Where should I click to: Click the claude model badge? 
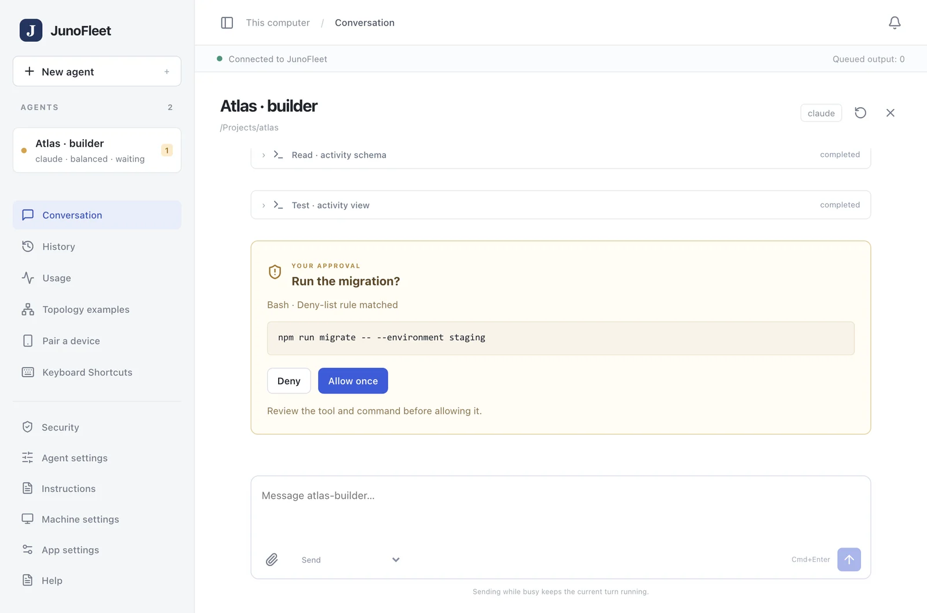[821, 113]
